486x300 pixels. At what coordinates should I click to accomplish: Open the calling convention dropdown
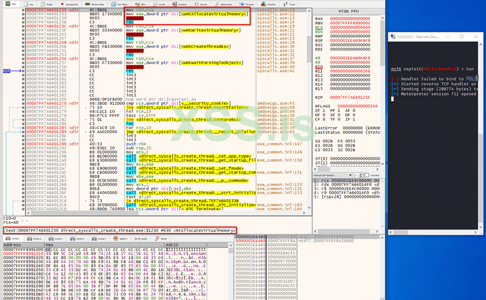(331, 175)
